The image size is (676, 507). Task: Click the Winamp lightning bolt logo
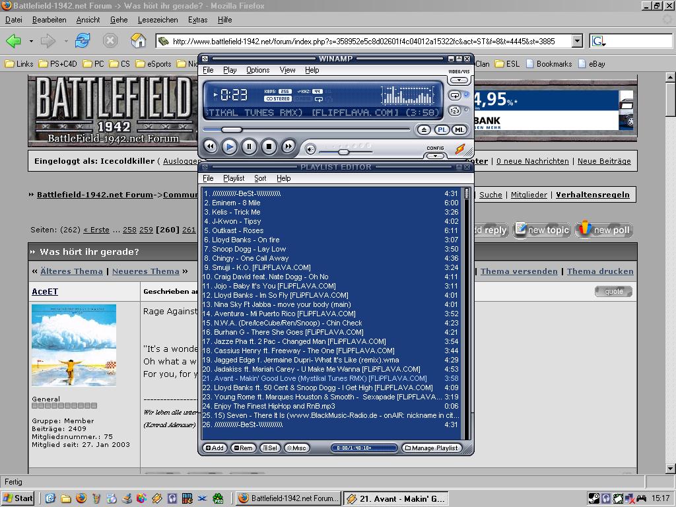point(460,149)
